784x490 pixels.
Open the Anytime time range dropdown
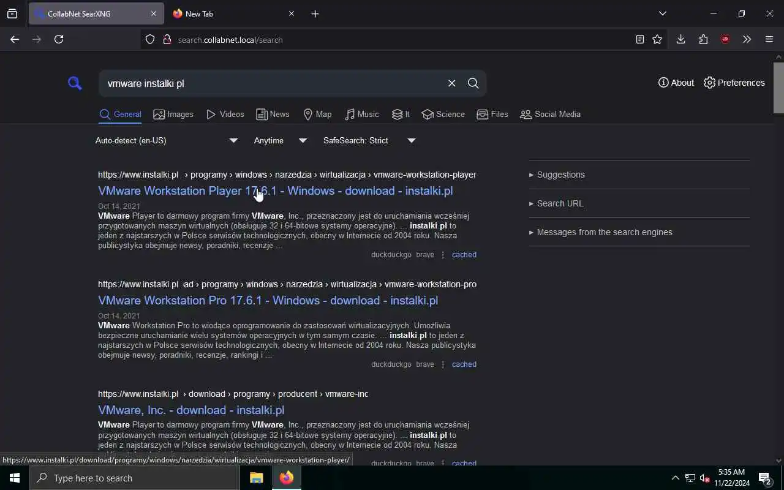280,141
